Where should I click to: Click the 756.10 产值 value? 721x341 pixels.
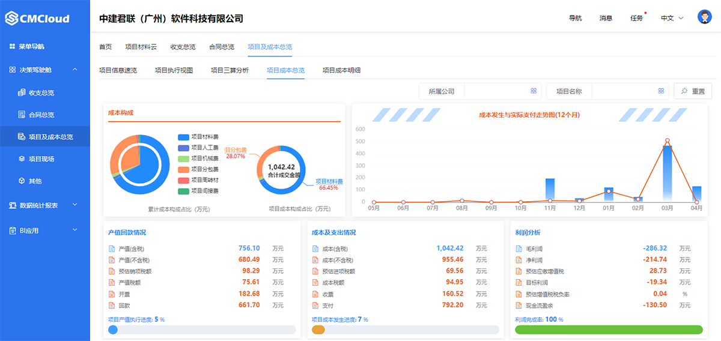(x=249, y=248)
